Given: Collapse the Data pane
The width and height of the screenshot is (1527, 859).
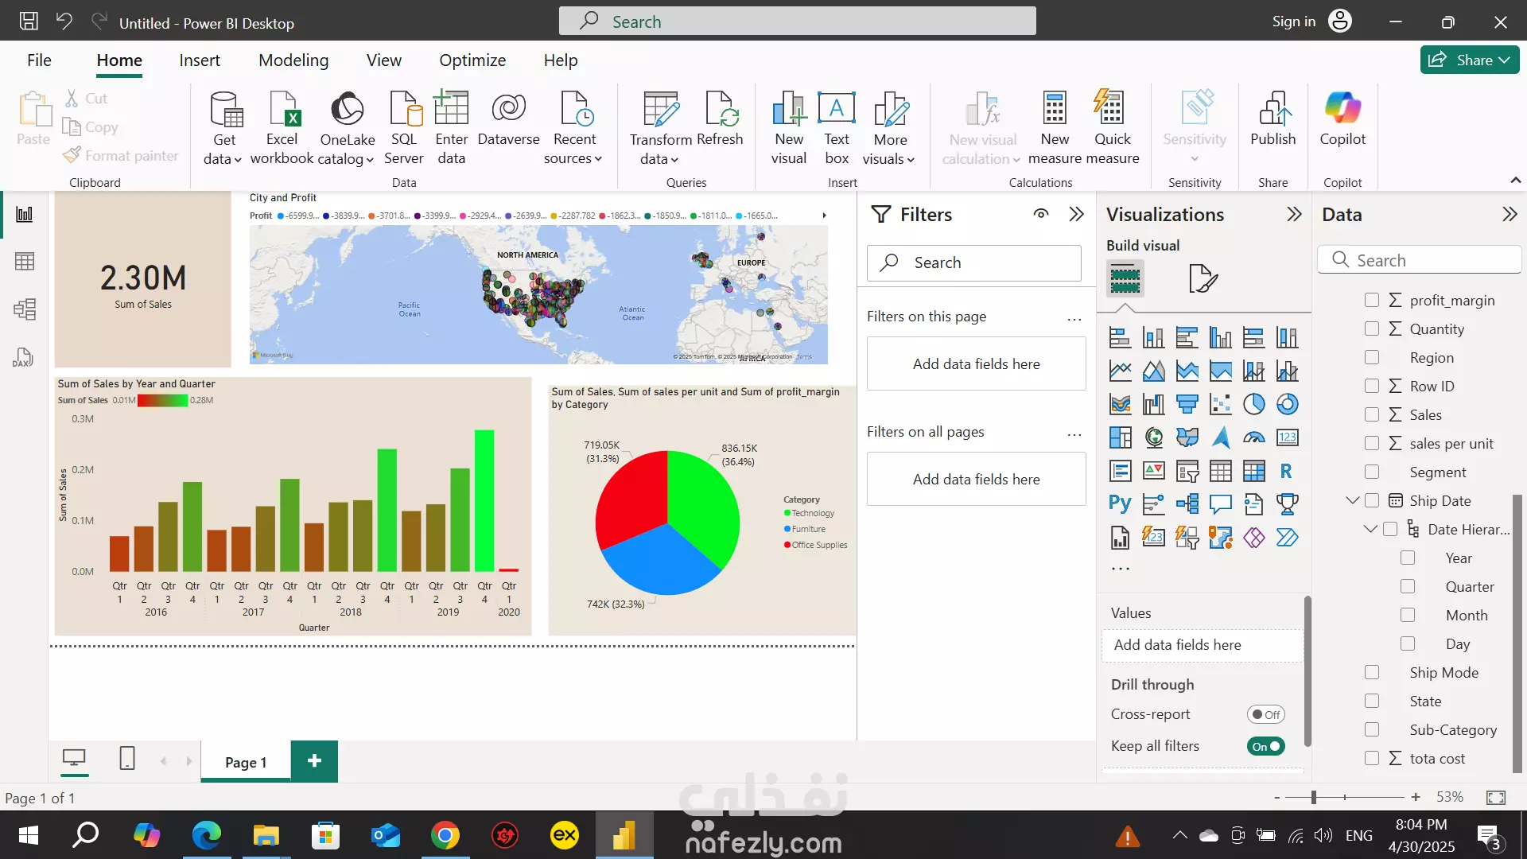Looking at the screenshot, I should pyautogui.click(x=1509, y=214).
